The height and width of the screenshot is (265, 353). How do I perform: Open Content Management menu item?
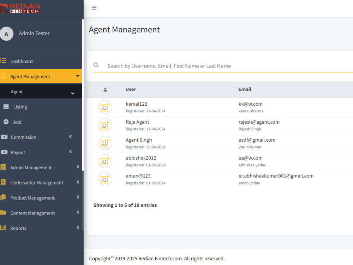pyautogui.click(x=41, y=213)
